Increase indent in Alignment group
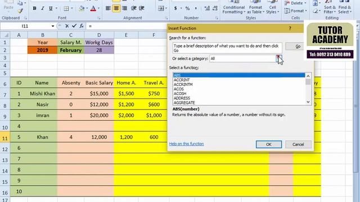Image resolution: width=360 pixels, height=202 pixels. (x=141, y=8)
